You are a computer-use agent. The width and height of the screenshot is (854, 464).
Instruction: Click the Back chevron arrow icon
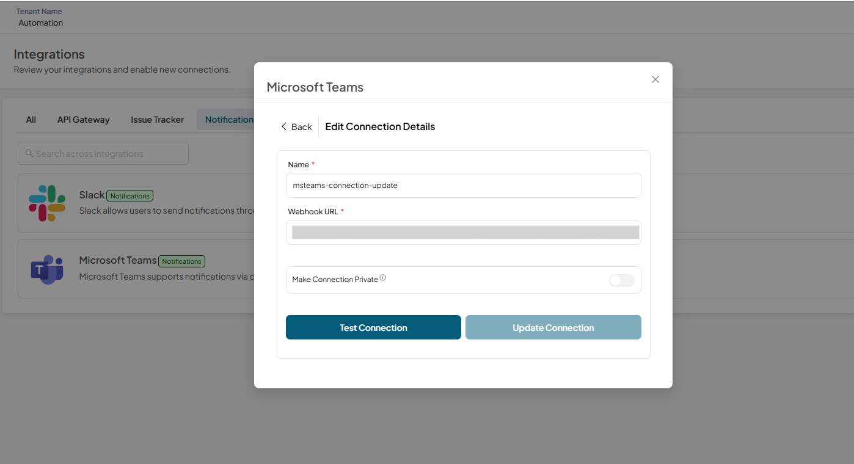283,126
